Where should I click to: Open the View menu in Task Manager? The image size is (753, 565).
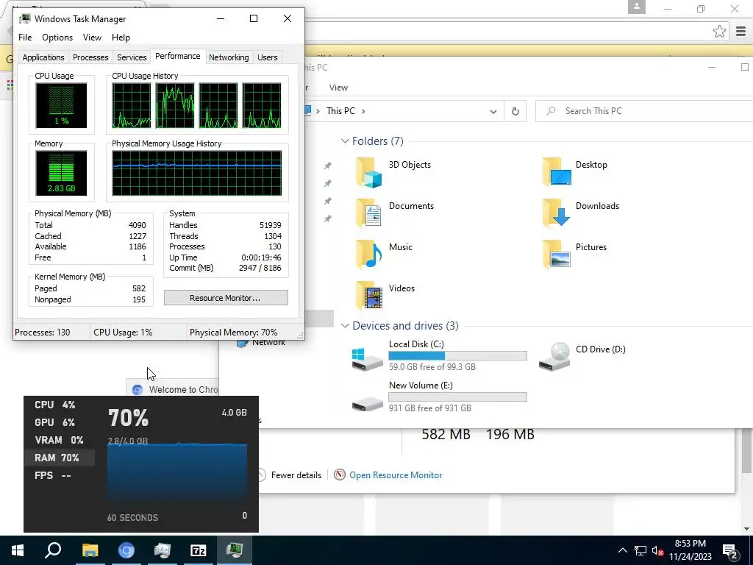point(92,38)
